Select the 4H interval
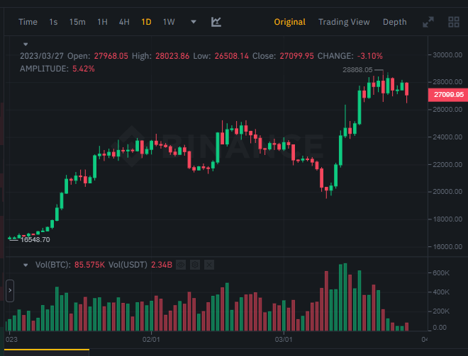Screen dimensions: 468x356 (124, 22)
